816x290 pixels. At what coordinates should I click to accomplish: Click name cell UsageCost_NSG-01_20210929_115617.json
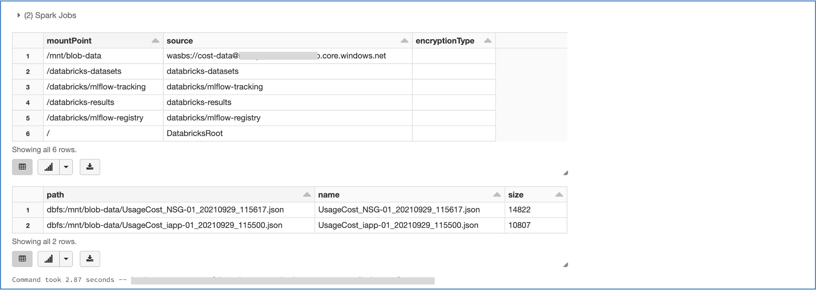coord(410,210)
